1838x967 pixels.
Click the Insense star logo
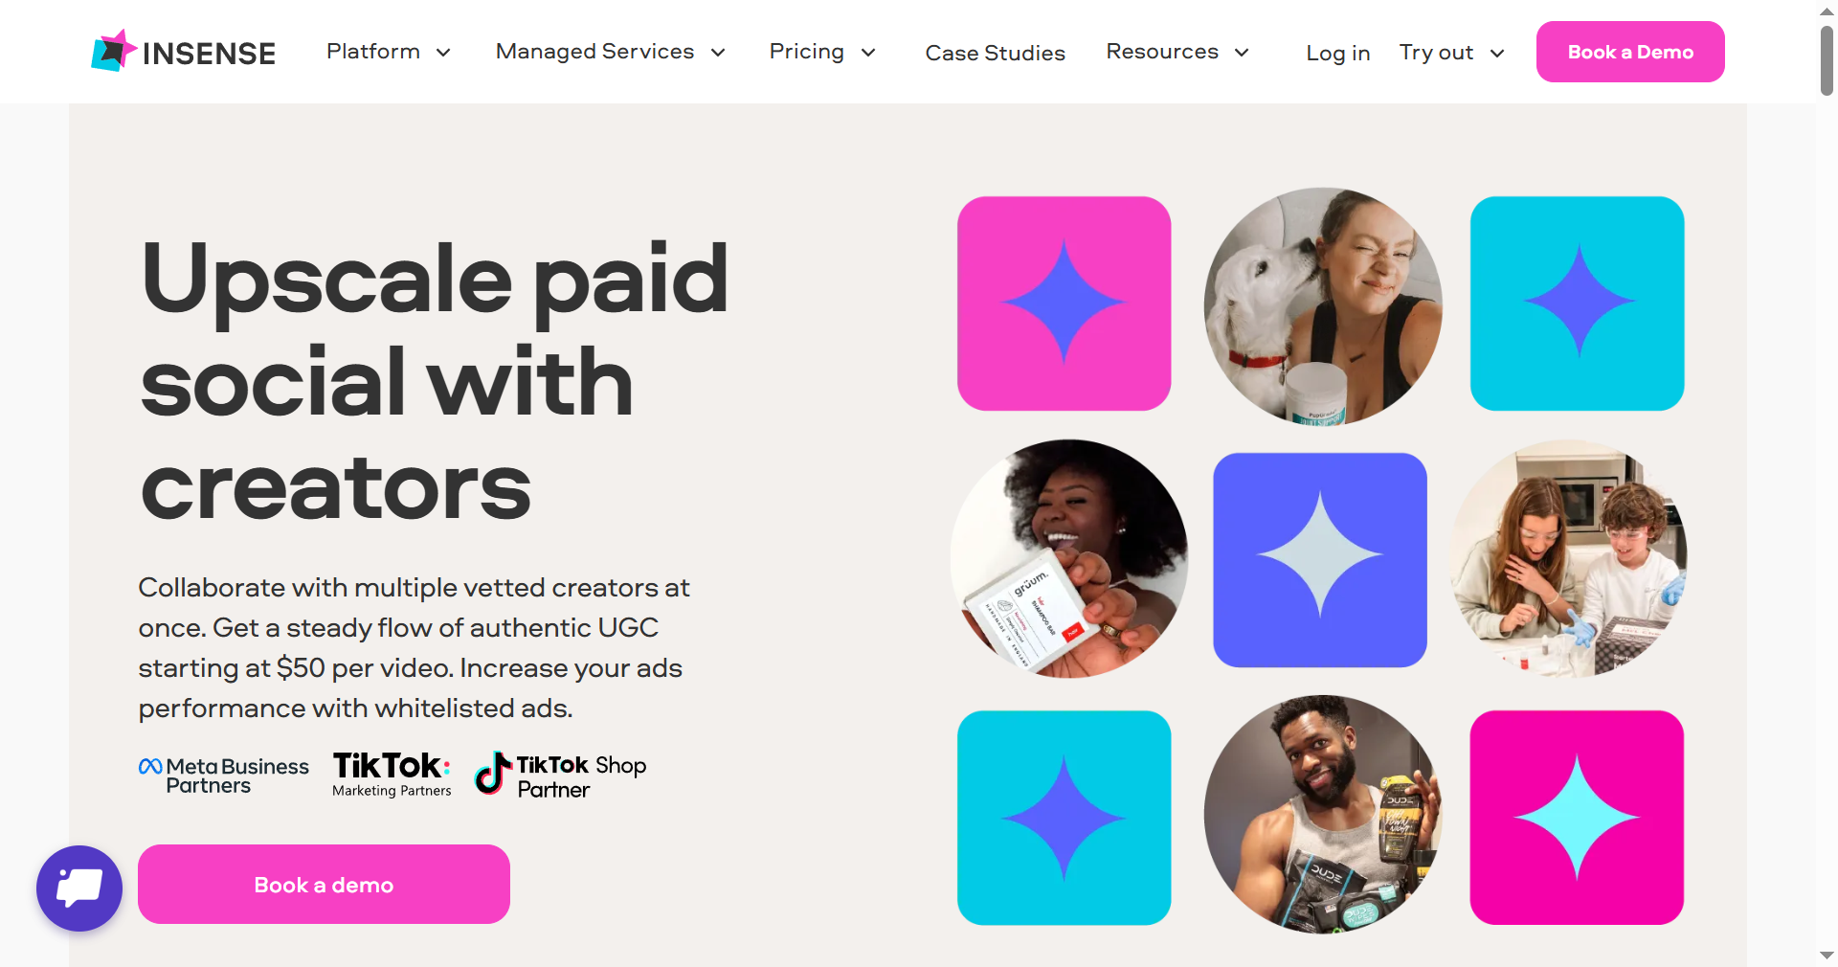pyautogui.click(x=114, y=51)
